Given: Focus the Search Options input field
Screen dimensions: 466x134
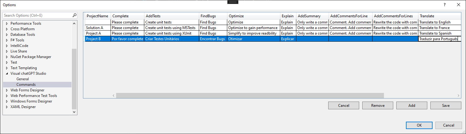Looking at the screenshot, I should tap(37, 15).
